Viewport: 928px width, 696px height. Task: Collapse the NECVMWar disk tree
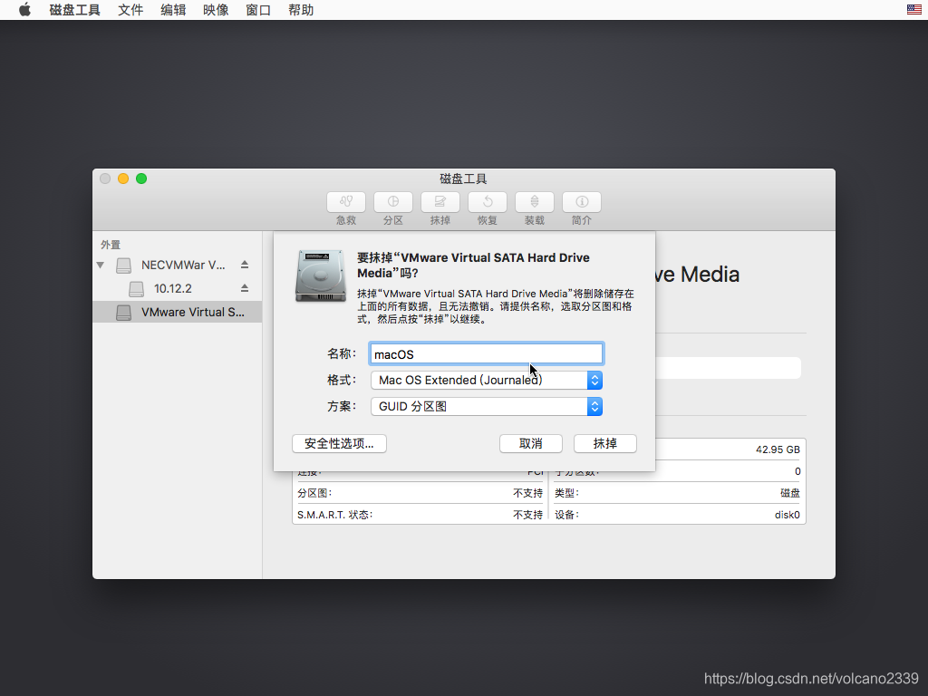[101, 266]
